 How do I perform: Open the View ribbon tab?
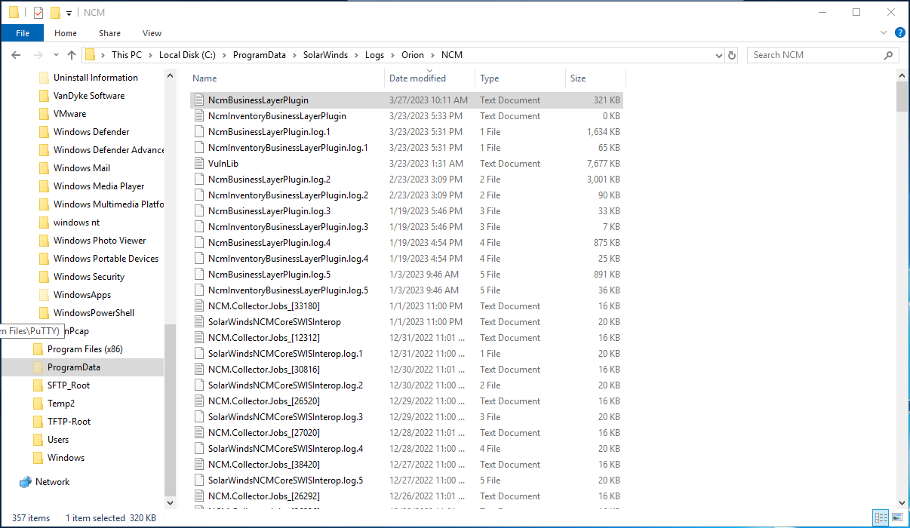152,33
